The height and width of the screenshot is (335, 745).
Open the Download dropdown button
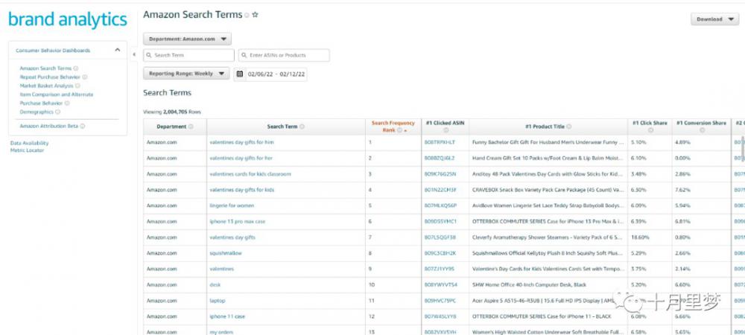click(714, 19)
